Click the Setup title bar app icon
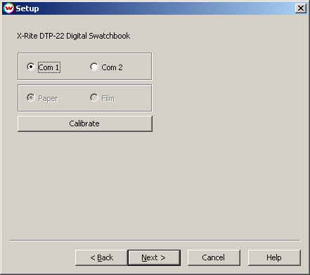The height and width of the screenshot is (275, 310). [9, 8]
